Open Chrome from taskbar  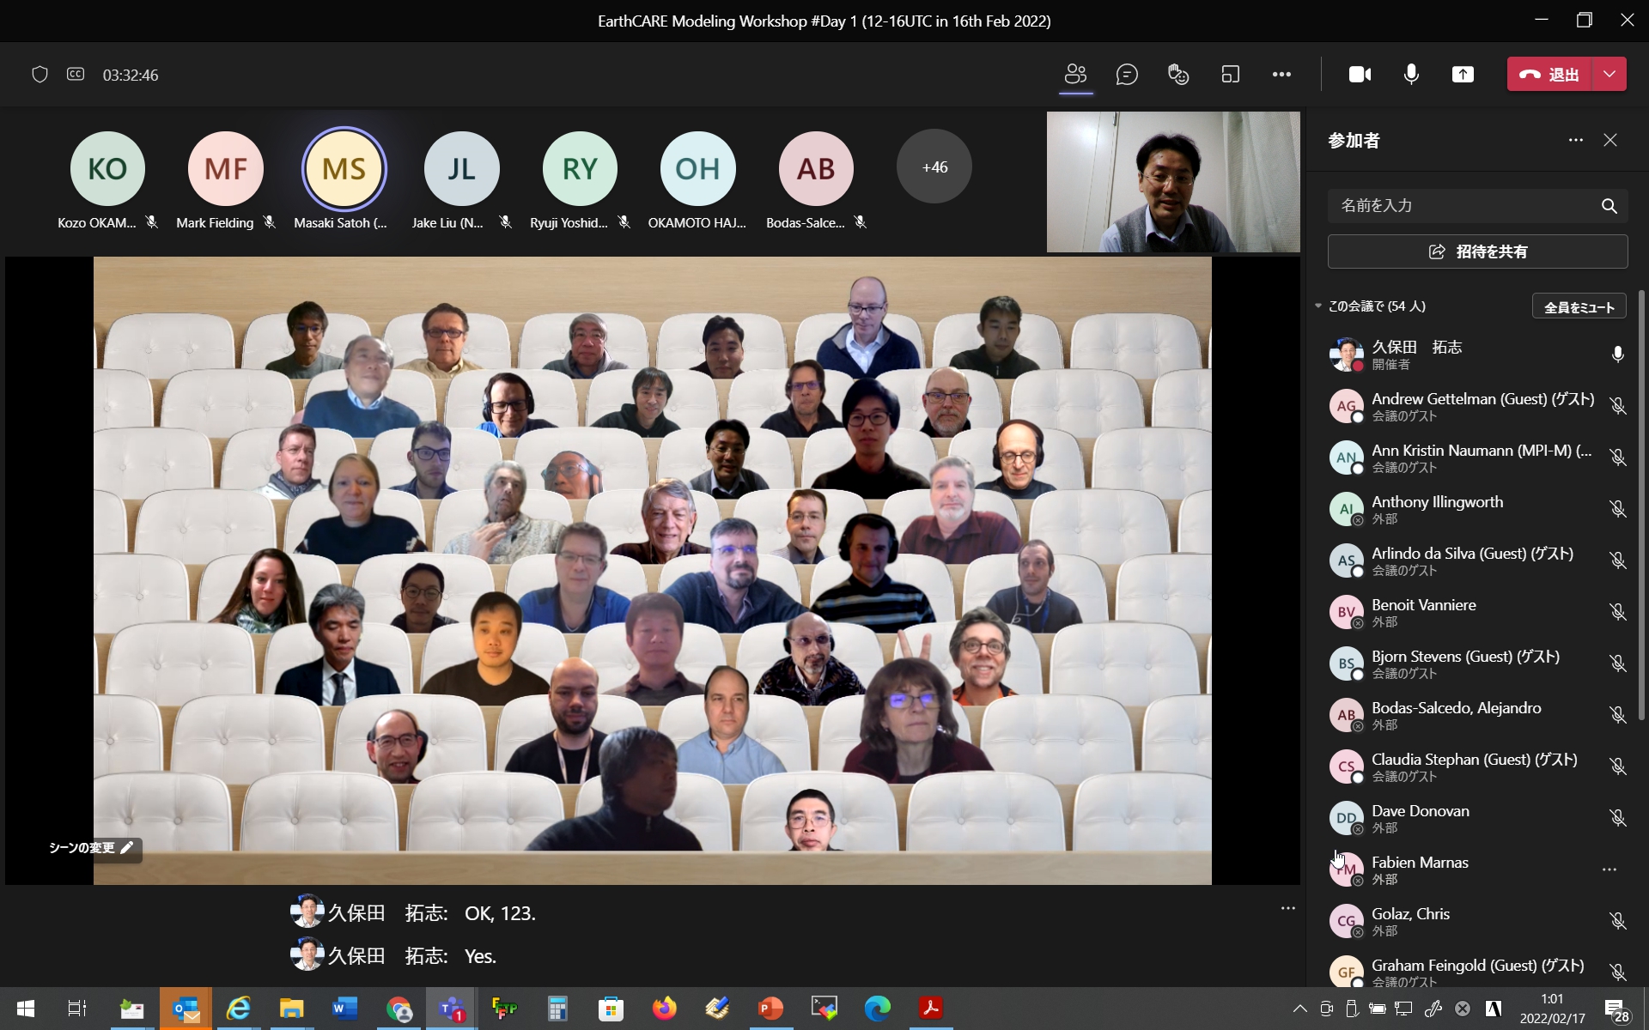[x=399, y=1009]
